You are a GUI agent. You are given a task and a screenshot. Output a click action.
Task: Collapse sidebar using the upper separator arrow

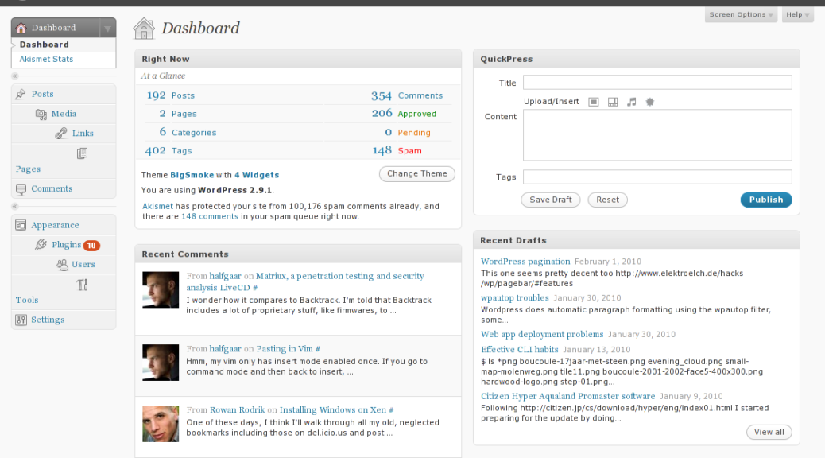pos(15,76)
